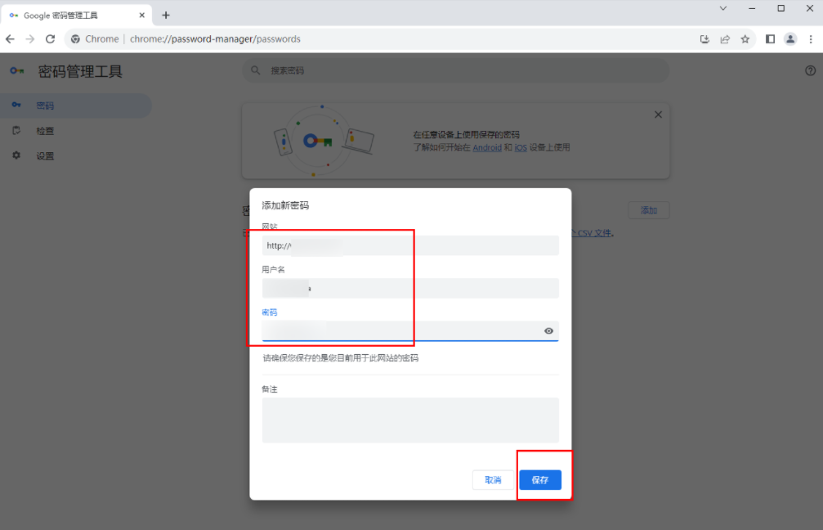Click the address bar URL
Viewport: 823px width, 530px height.
tap(215, 39)
